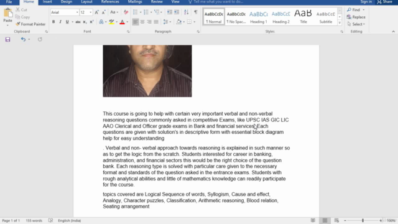398x224 pixels.
Task: Switch to the References tab
Action: 110,2
